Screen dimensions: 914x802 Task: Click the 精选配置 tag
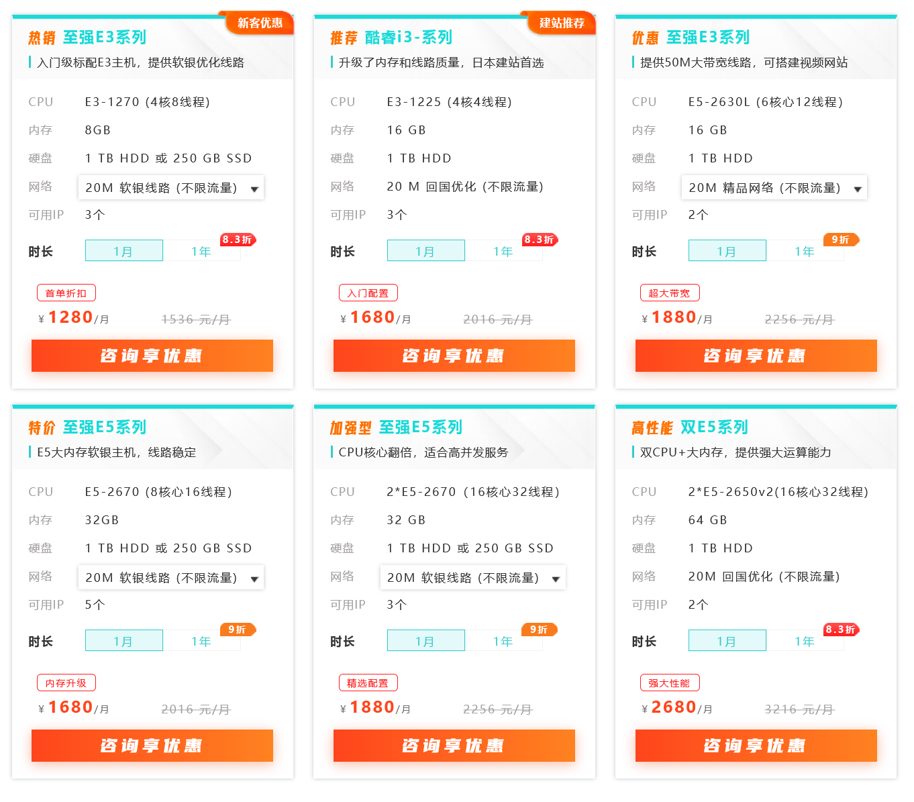click(368, 683)
